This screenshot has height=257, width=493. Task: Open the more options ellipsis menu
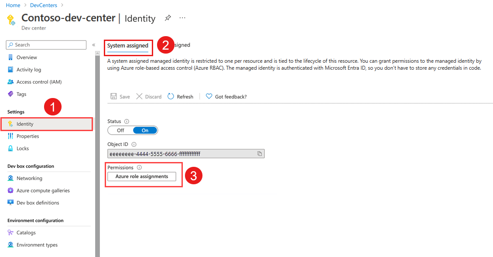tap(182, 18)
